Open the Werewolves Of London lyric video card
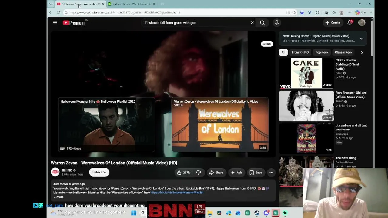The width and height of the screenshot is (388, 218). pyautogui.click(x=220, y=125)
